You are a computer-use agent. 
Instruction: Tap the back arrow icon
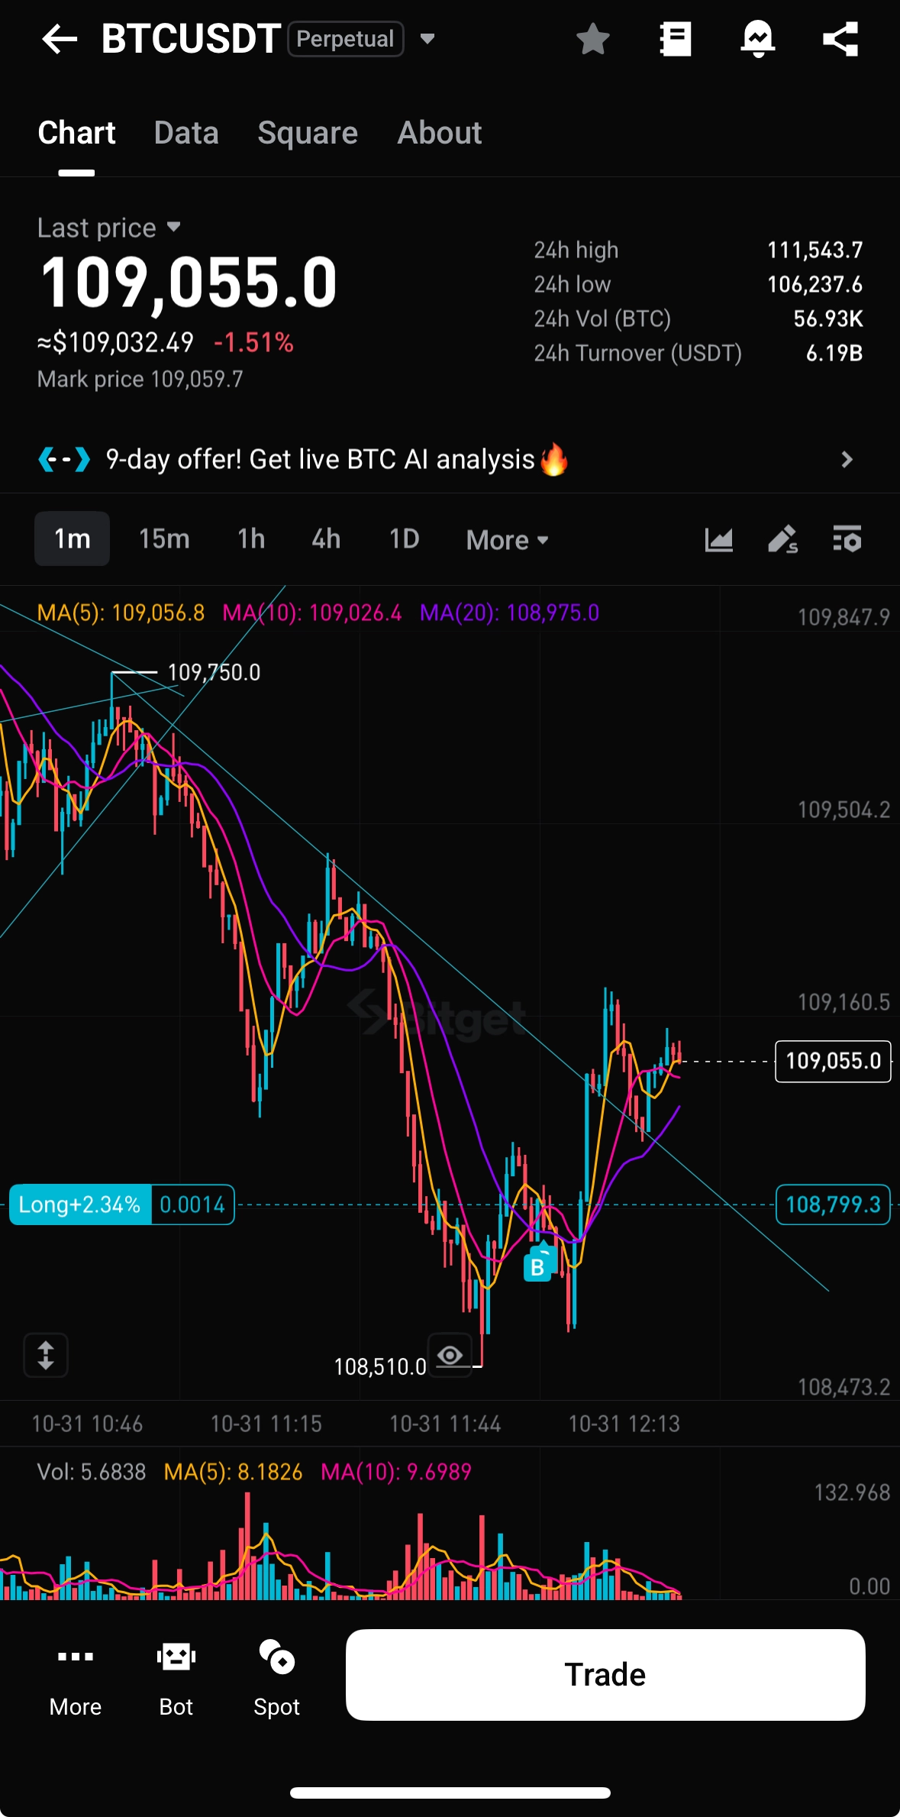tap(60, 39)
